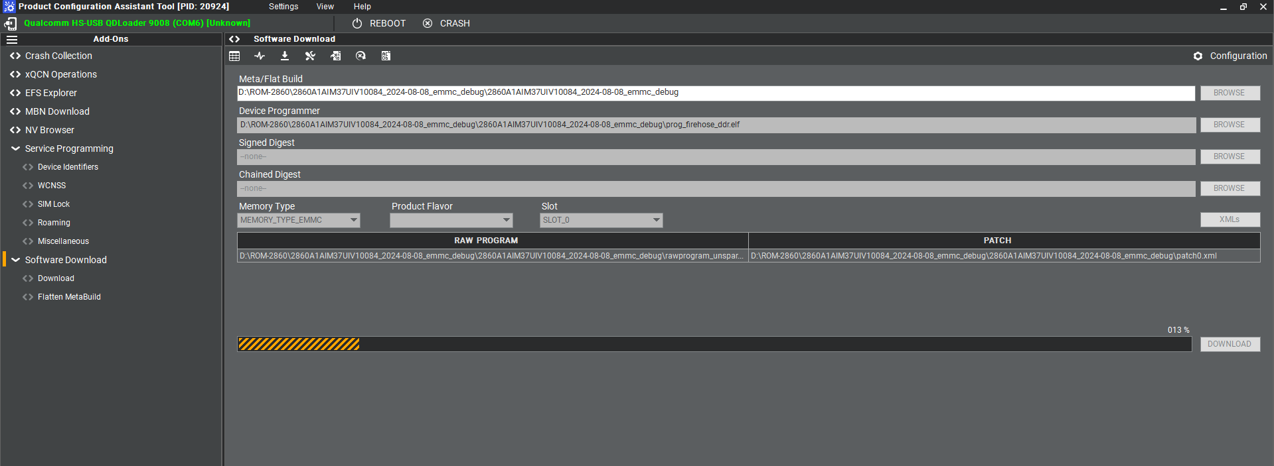1274x466 pixels.
Task: Collapse the Service Programming tree node
Action: pyautogui.click(x=15, y=149)
